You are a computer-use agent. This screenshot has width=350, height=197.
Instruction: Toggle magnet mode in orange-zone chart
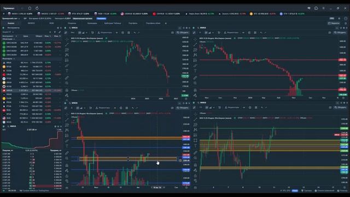(67, 165)
